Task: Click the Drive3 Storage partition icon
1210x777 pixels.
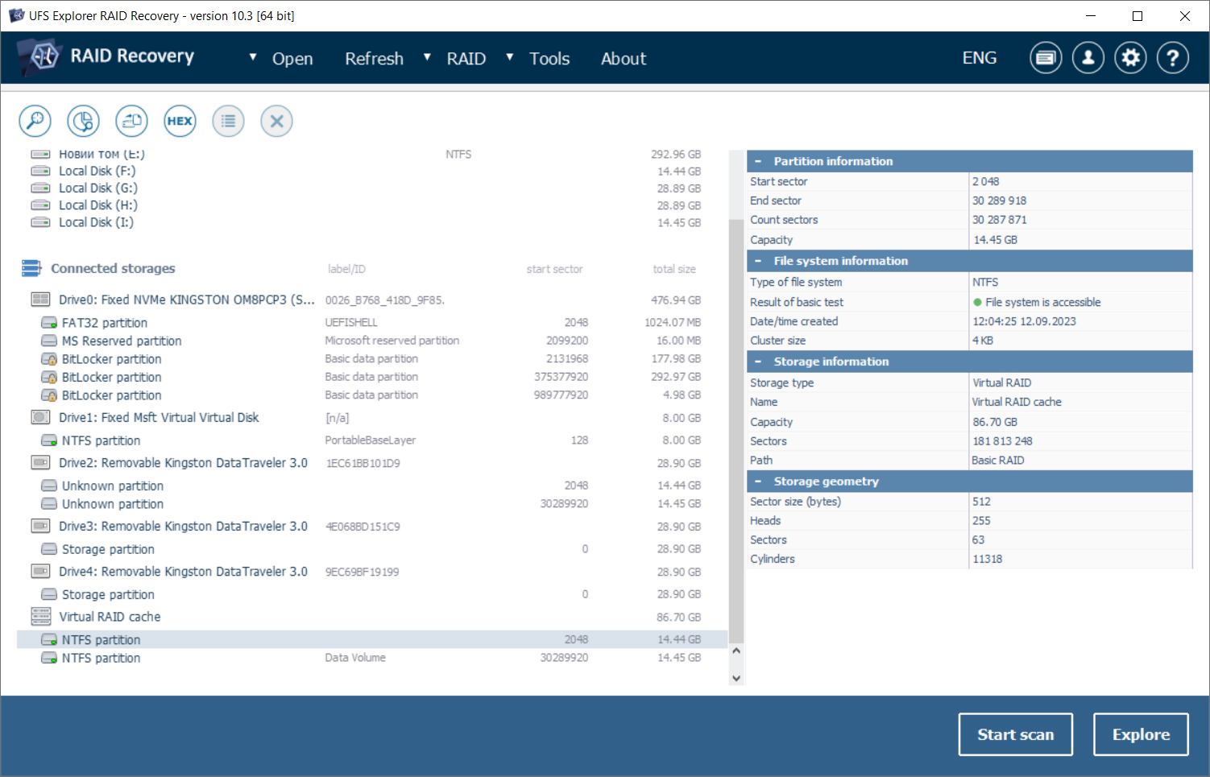Action: (x=49, y=549)
